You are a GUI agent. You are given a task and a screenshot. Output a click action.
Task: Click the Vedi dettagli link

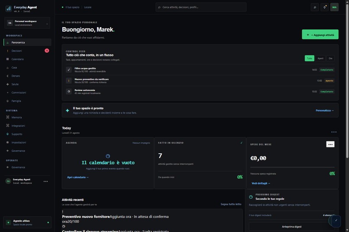(261, 183)
